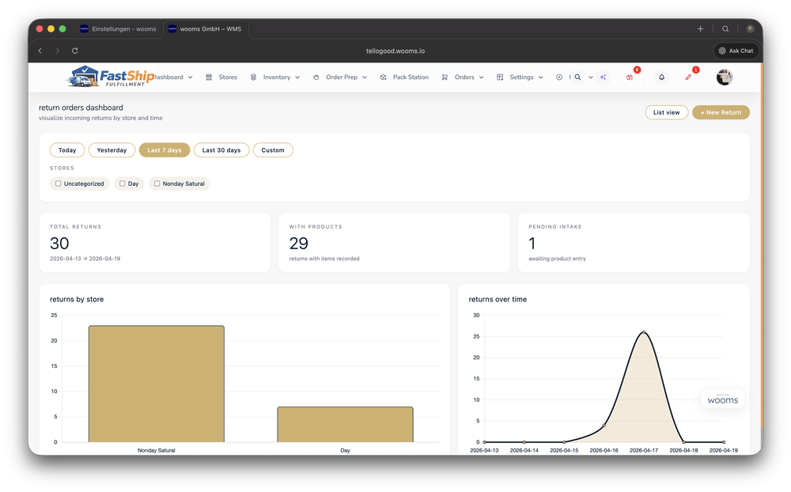
Task: Click the + New Return button
Action: pyautogui.click(x=721, y=112)
